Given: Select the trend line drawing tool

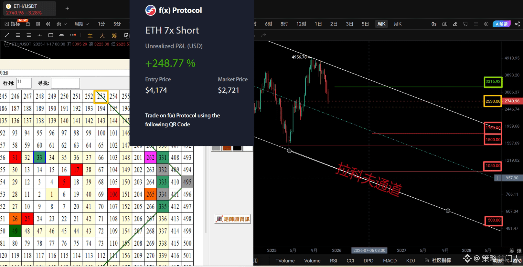Looking at the screenshot, I should coord(7,35).
